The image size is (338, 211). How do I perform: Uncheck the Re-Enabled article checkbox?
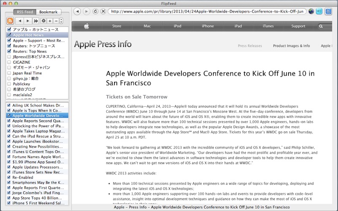click(9, 177)
